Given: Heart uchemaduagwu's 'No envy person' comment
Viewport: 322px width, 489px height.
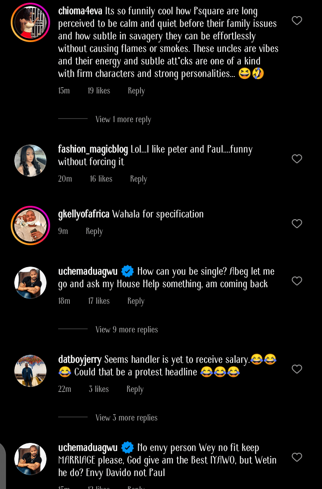Looking at the screenshot, I should 297,457.
